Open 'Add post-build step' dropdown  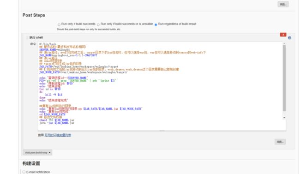coord(37,153)
